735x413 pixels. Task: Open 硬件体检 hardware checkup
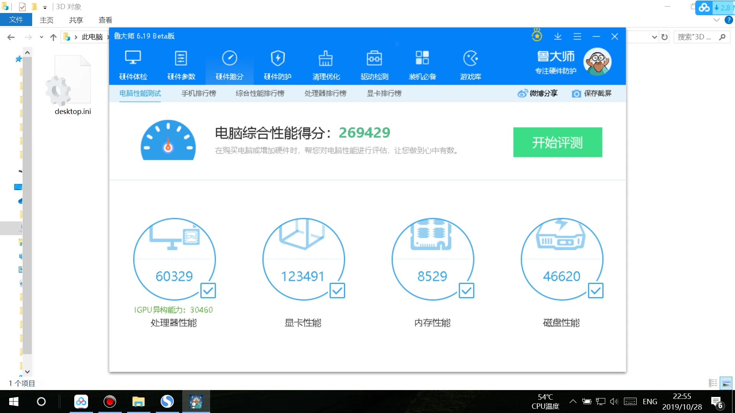pyautogui.click(x=133, y=65)
